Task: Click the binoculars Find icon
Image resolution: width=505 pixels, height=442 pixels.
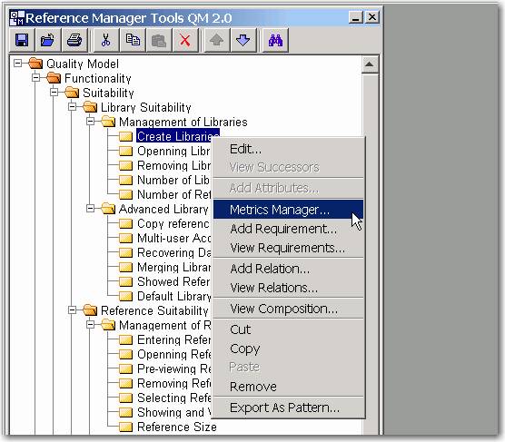Action: [276, 40]
